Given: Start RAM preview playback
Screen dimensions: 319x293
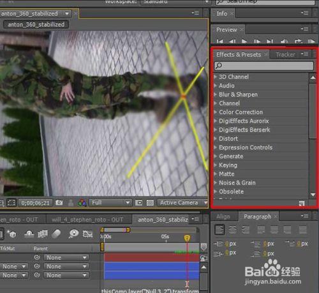Looking at the screenshot, I should pyautogui.click(x=311, y=41).
